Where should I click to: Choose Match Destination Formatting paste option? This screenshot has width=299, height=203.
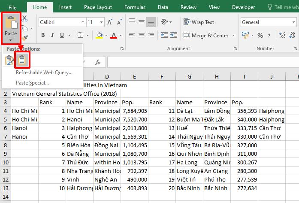[22, 60]
